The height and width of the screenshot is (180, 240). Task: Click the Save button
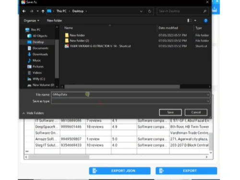170,112
